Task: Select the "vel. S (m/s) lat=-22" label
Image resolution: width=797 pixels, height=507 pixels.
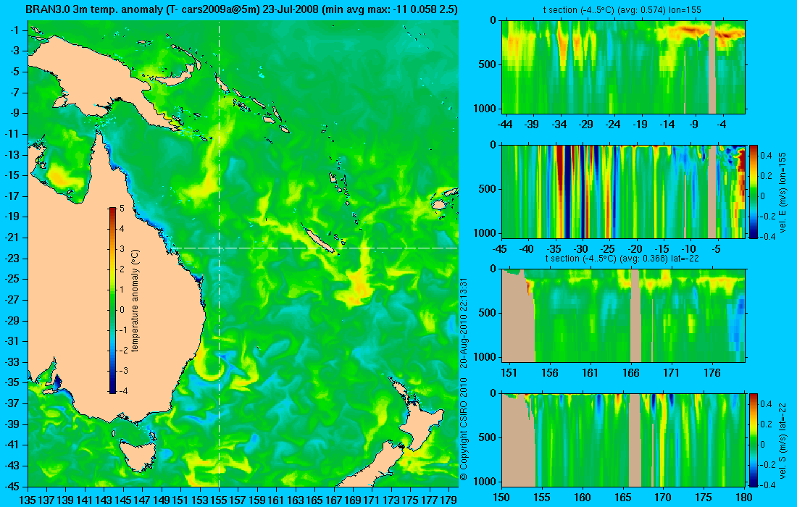Action: tap(783, 441)
